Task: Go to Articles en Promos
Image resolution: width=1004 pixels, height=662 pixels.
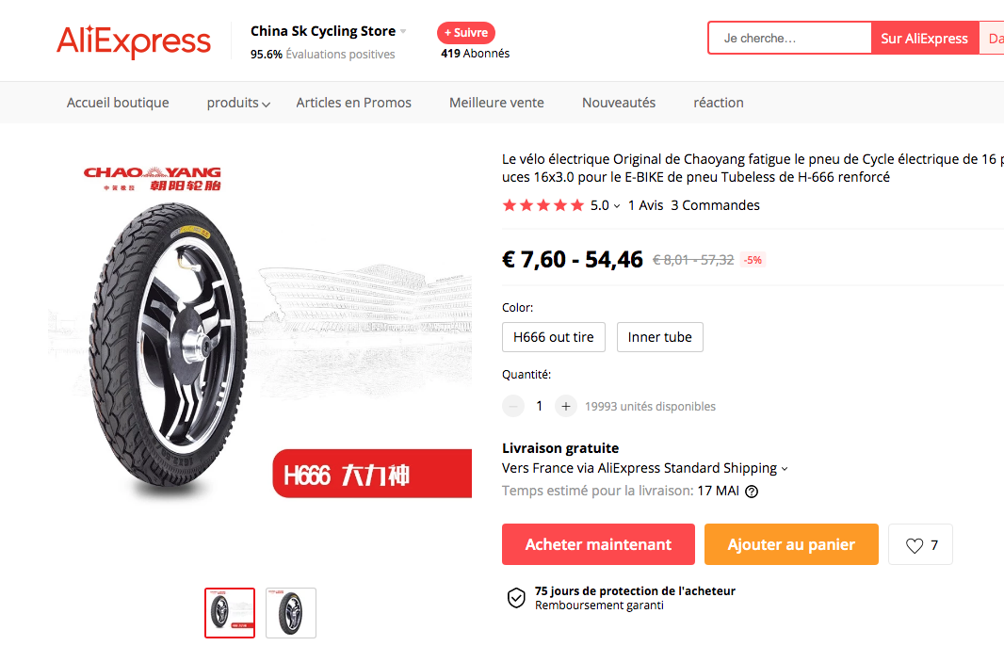Action: (x=353, y=103)
